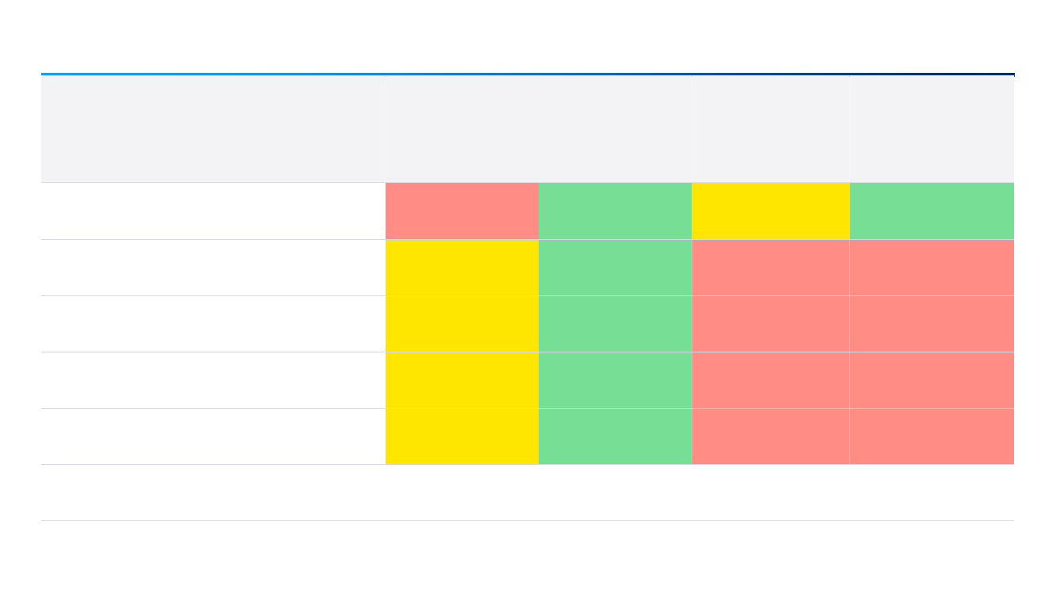Click the green cell in the second data row

click(x=615, y=268)
